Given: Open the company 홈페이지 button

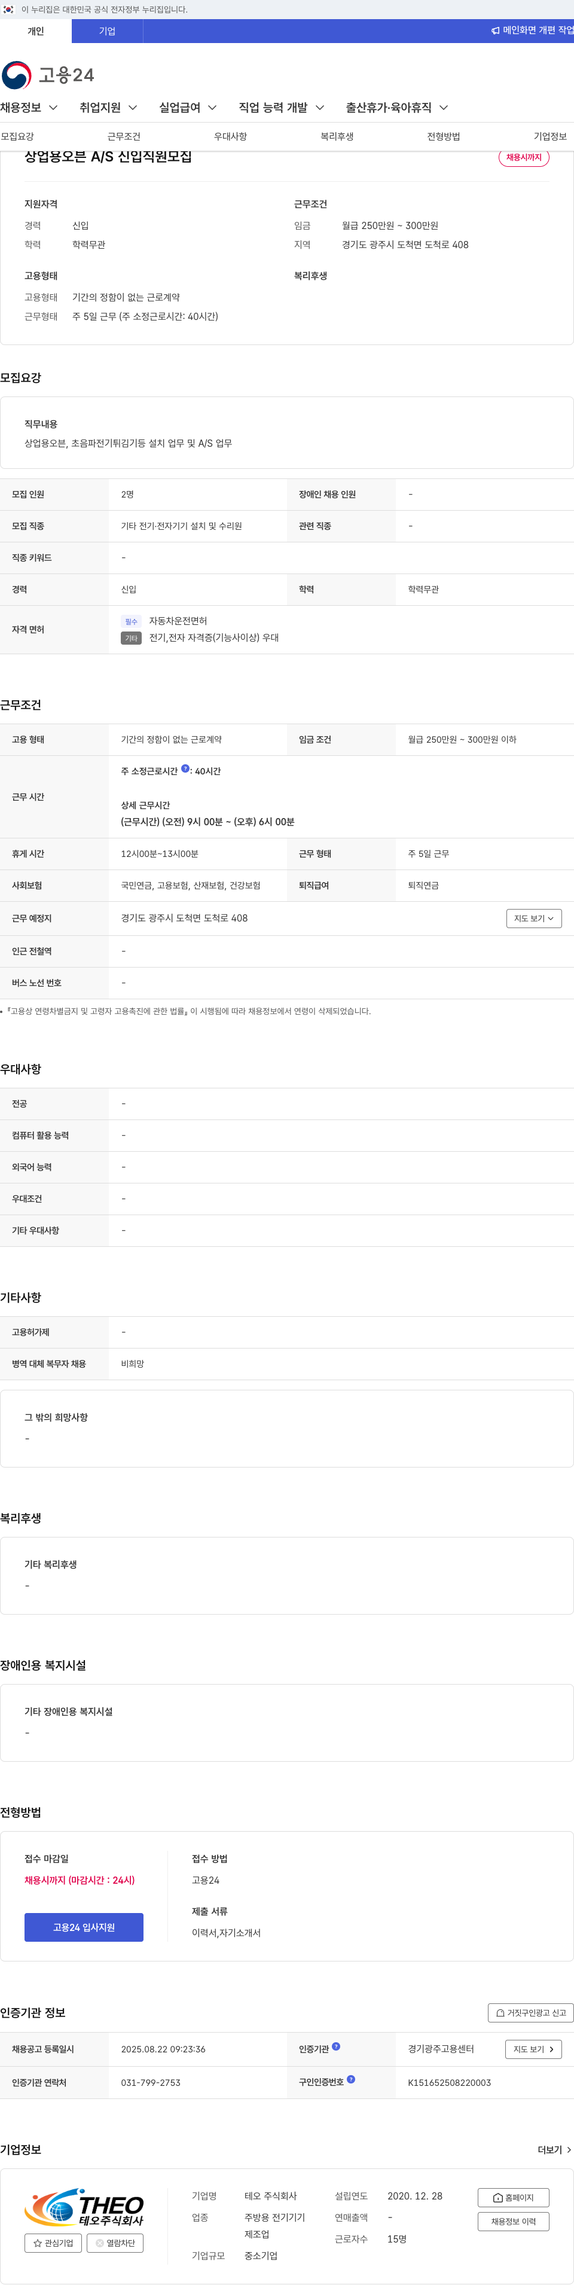Looking at the screenshot, I should (x=514, y=2197).
